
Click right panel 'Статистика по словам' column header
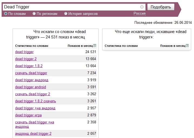[x=121, y=46]
